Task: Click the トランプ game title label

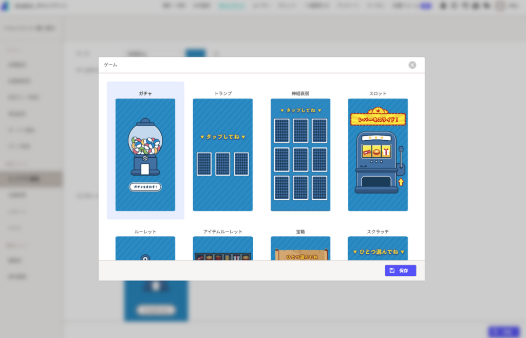Action: 222,93
